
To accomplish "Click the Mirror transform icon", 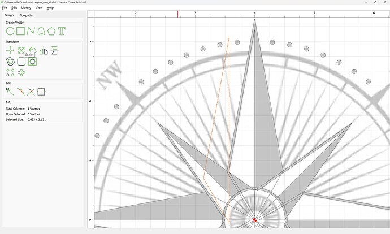I will point(44,51).
